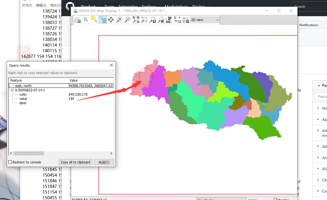Select the Pointer tool in the map toolbar

pyautogui.click(x=86, y=19)
